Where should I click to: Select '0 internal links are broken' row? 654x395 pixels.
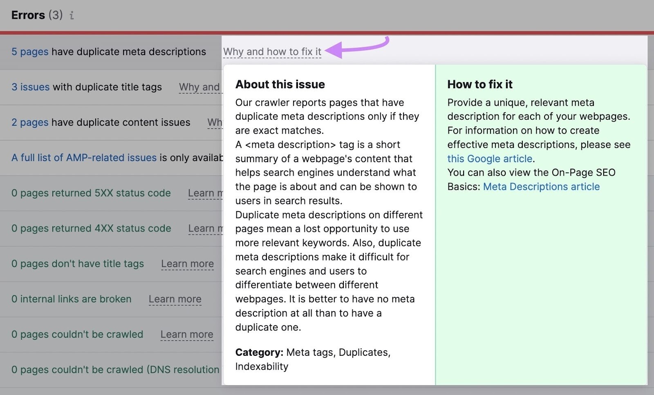72,299
